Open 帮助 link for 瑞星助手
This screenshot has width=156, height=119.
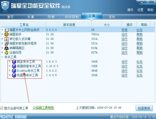click(140, 35)
